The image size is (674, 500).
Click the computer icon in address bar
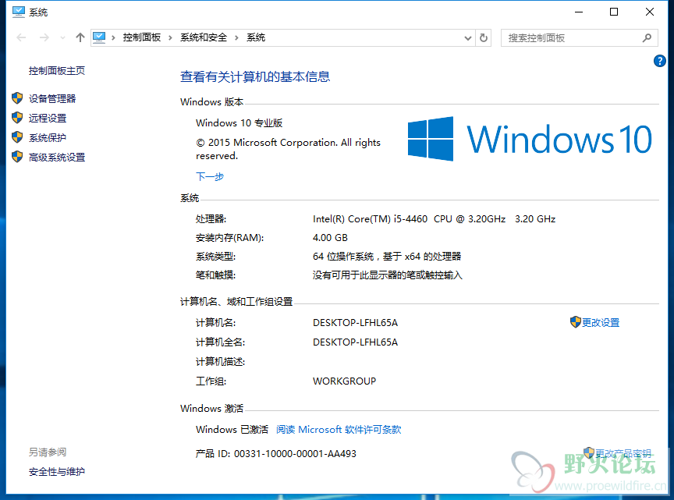99,38
